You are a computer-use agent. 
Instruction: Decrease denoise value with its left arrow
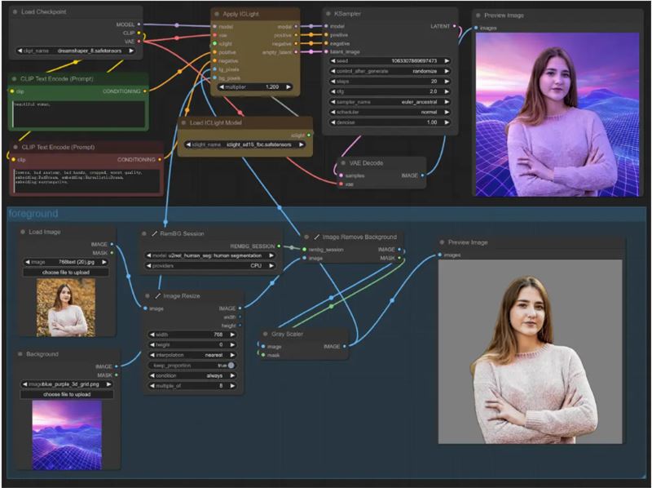(x=333, y=122)
